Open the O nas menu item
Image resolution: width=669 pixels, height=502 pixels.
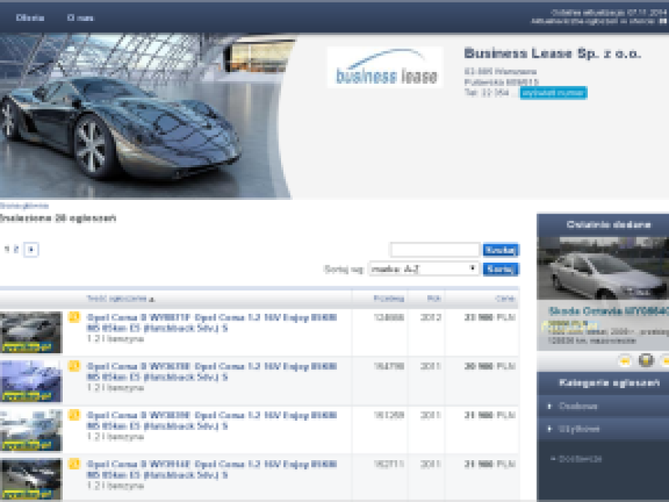(80, 18)
